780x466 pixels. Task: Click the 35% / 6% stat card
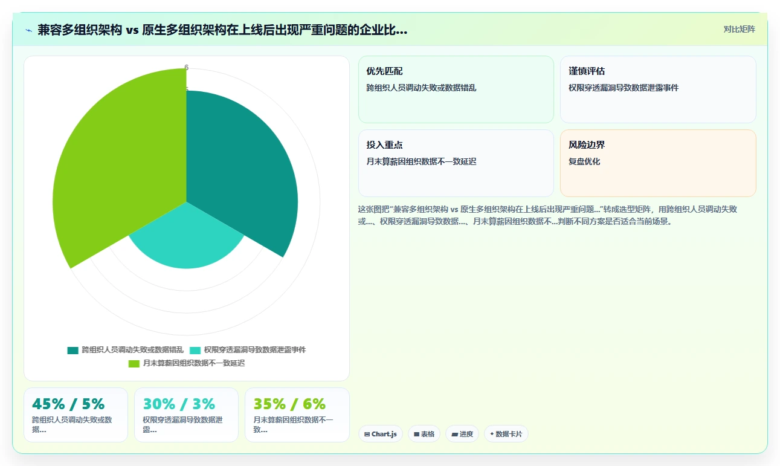(x=297, y=415)
